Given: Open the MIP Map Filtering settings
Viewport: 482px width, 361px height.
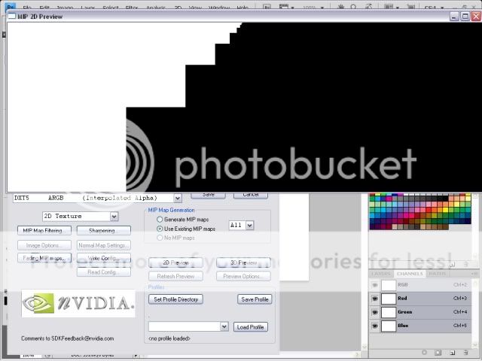Looking at the screenshot, I should (44, 231).
